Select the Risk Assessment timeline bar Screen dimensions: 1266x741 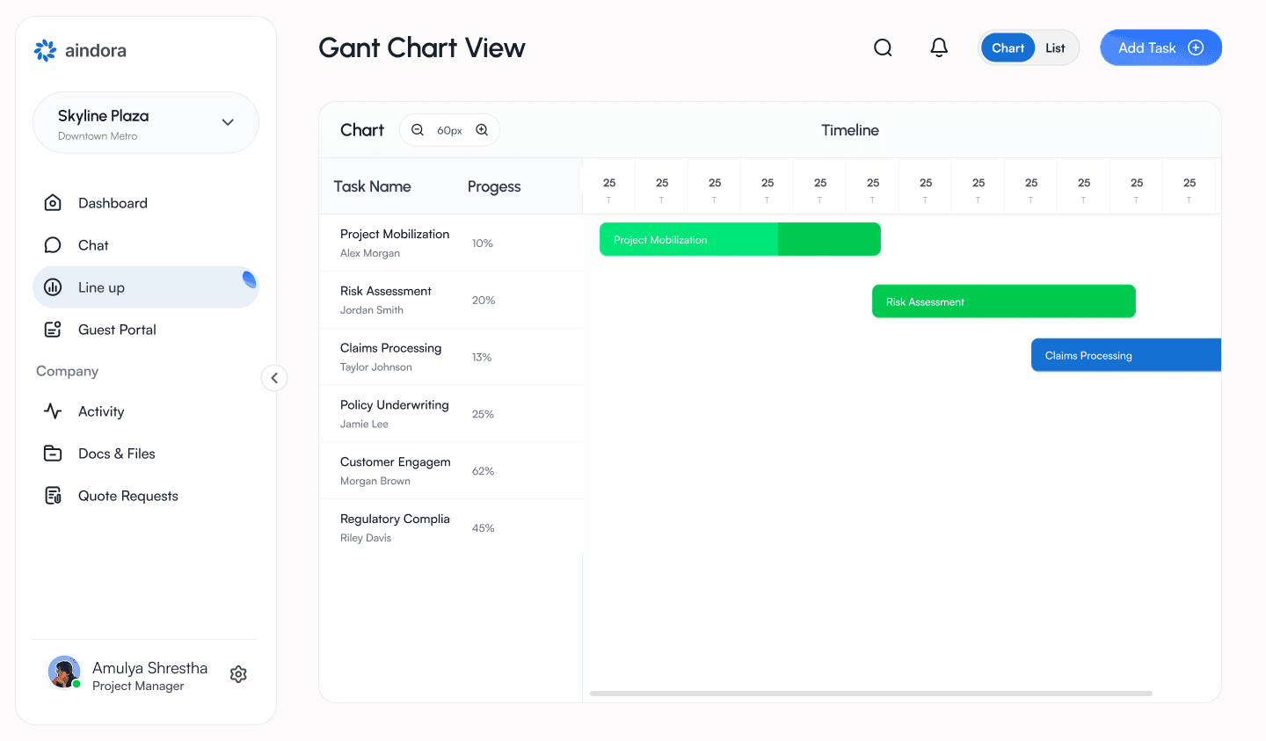coord(1004,301)
